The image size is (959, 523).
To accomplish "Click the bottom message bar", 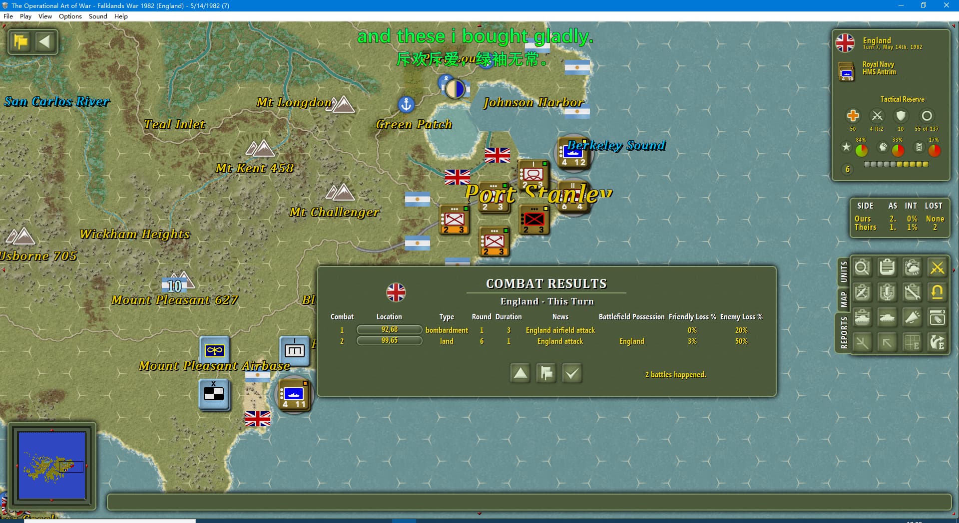I will coord(529,502).
